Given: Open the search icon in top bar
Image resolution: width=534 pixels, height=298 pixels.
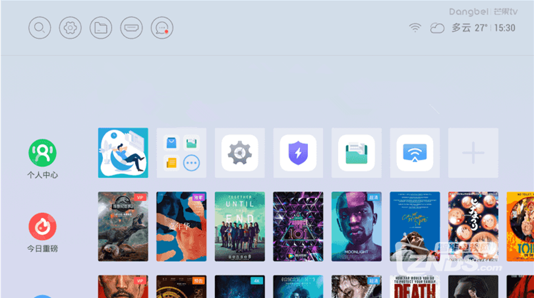Looking at the screenshot, I should click(x=40, y=28).
